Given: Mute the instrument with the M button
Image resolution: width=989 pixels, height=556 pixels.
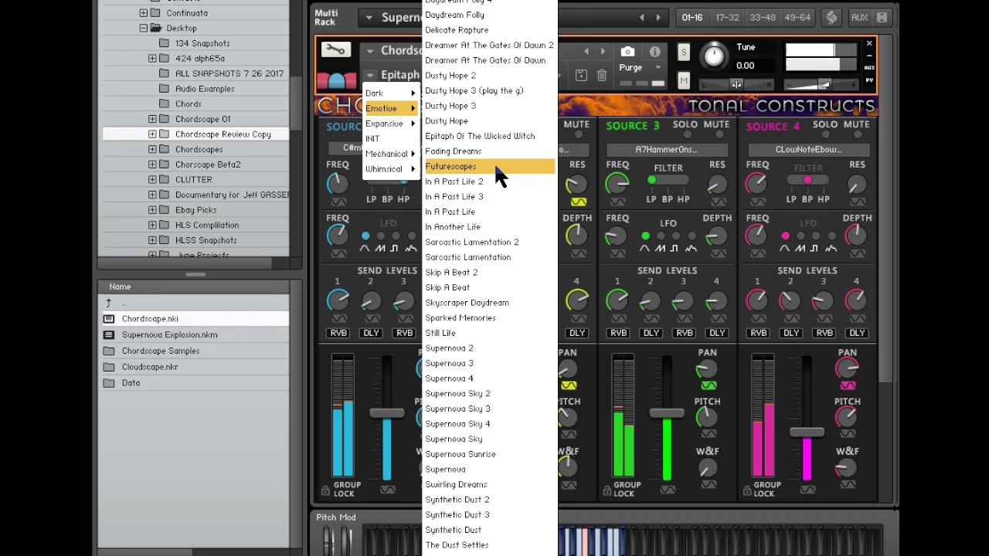Looking at the screenshot, I should click(684, 80).
